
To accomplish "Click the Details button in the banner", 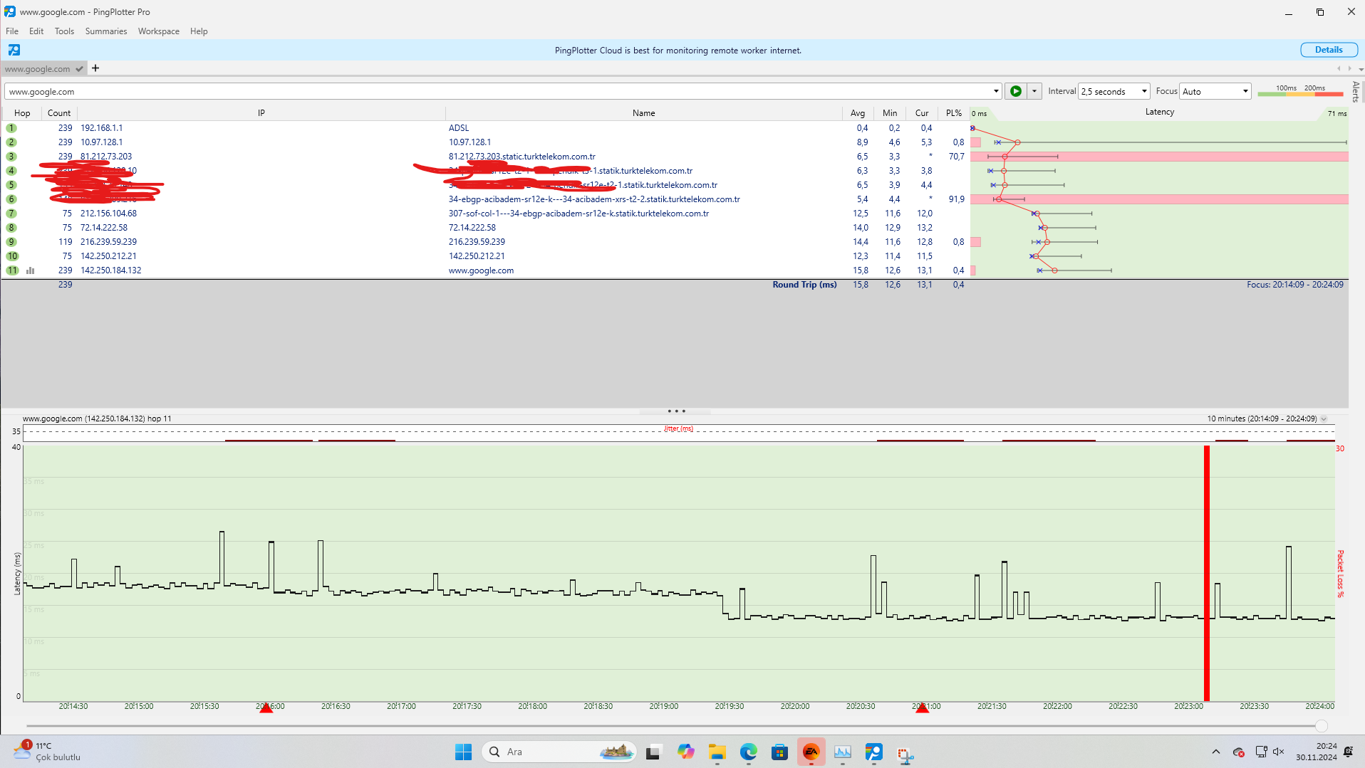I will [1329, 50].
